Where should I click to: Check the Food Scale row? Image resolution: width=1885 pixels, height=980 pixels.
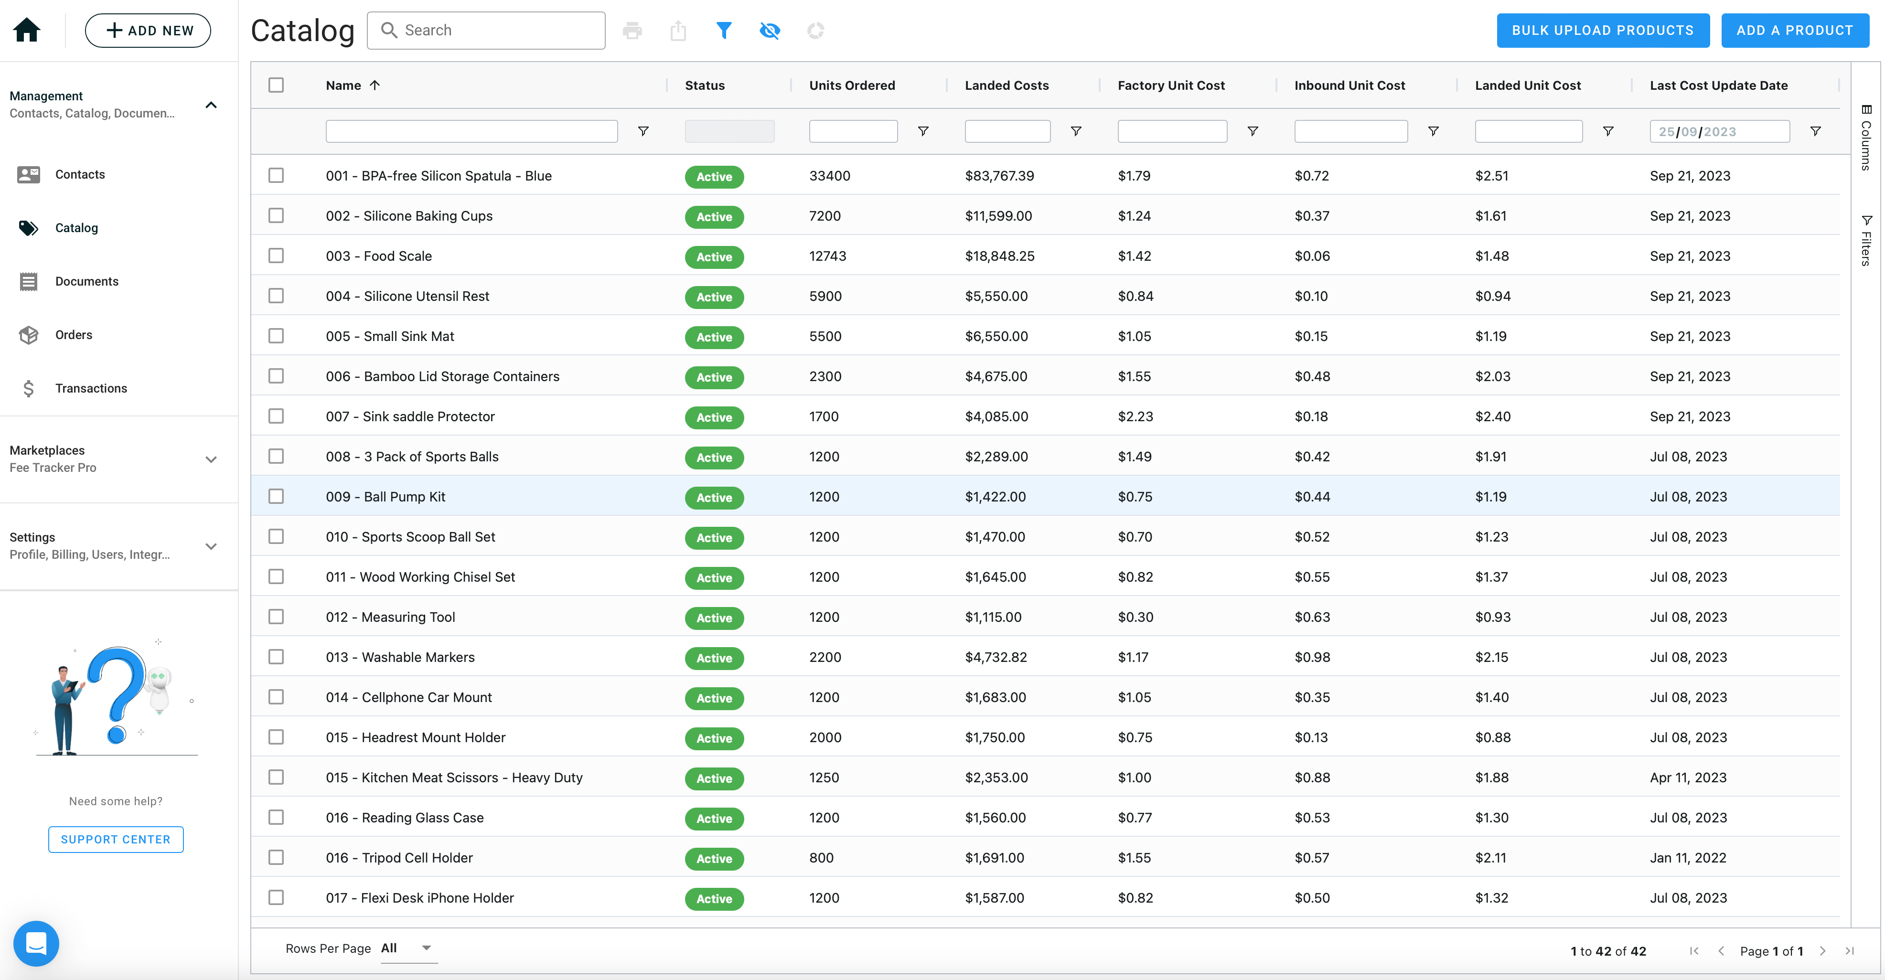coord(276,256)
